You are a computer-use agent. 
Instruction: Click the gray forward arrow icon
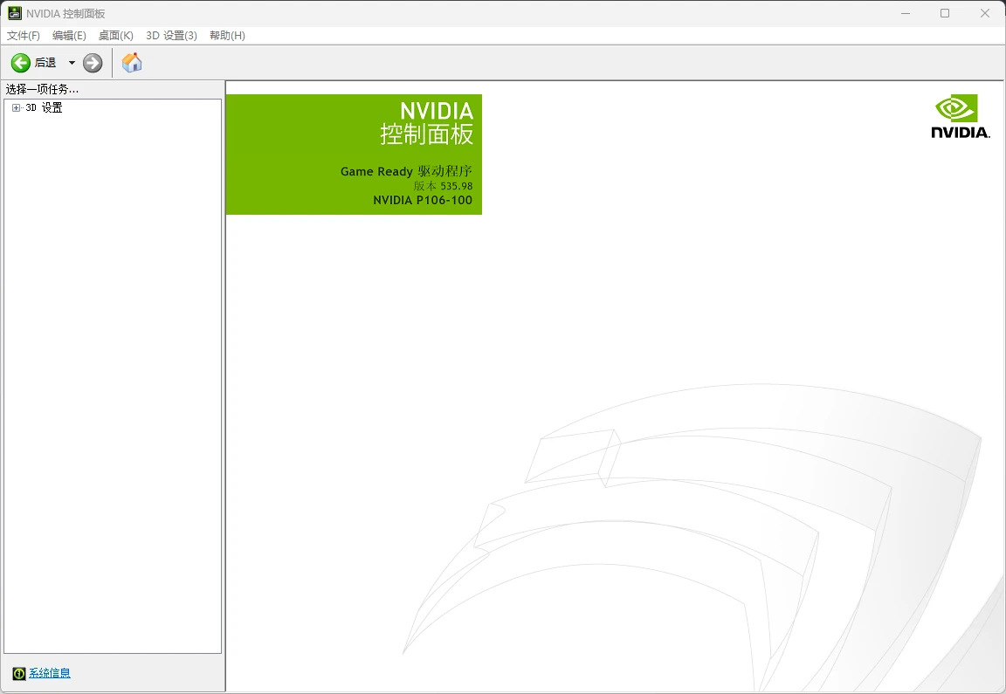click(x=93, y=63)
